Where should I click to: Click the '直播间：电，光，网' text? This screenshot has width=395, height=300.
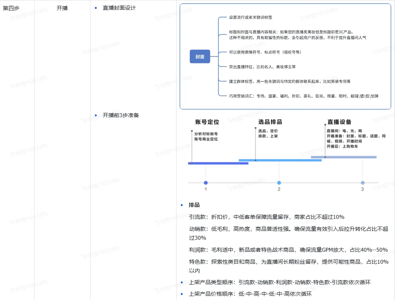tap(344, 131)
